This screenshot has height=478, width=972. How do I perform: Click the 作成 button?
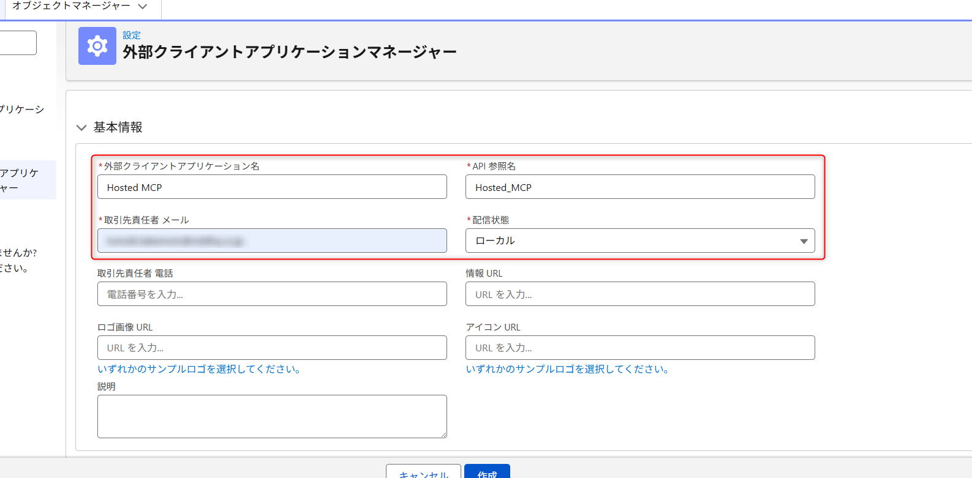pyautogui.click(x=487, y=471)
